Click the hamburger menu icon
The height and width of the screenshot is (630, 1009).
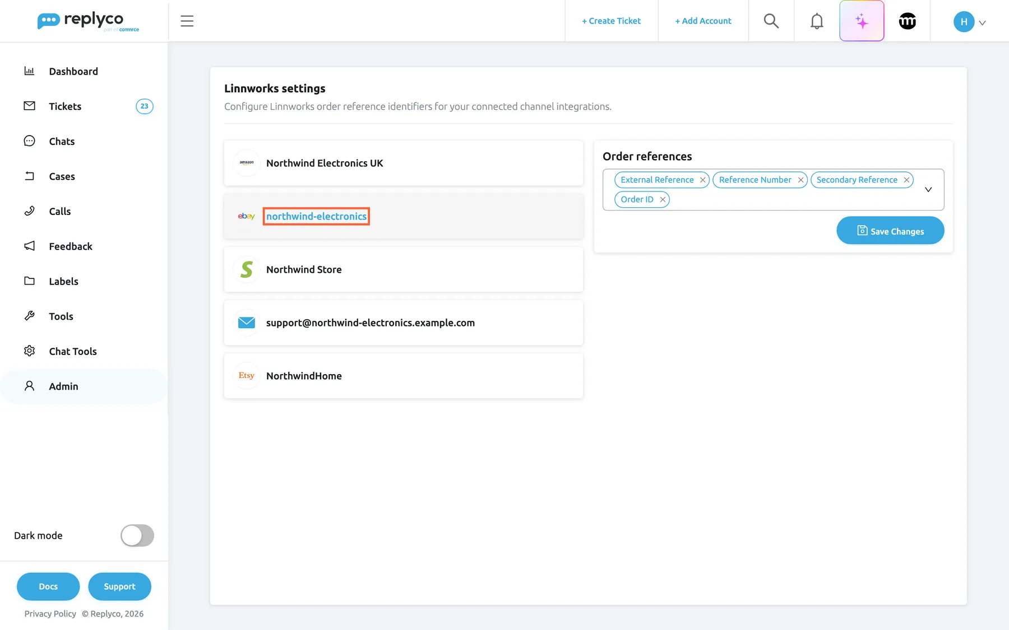187,21
